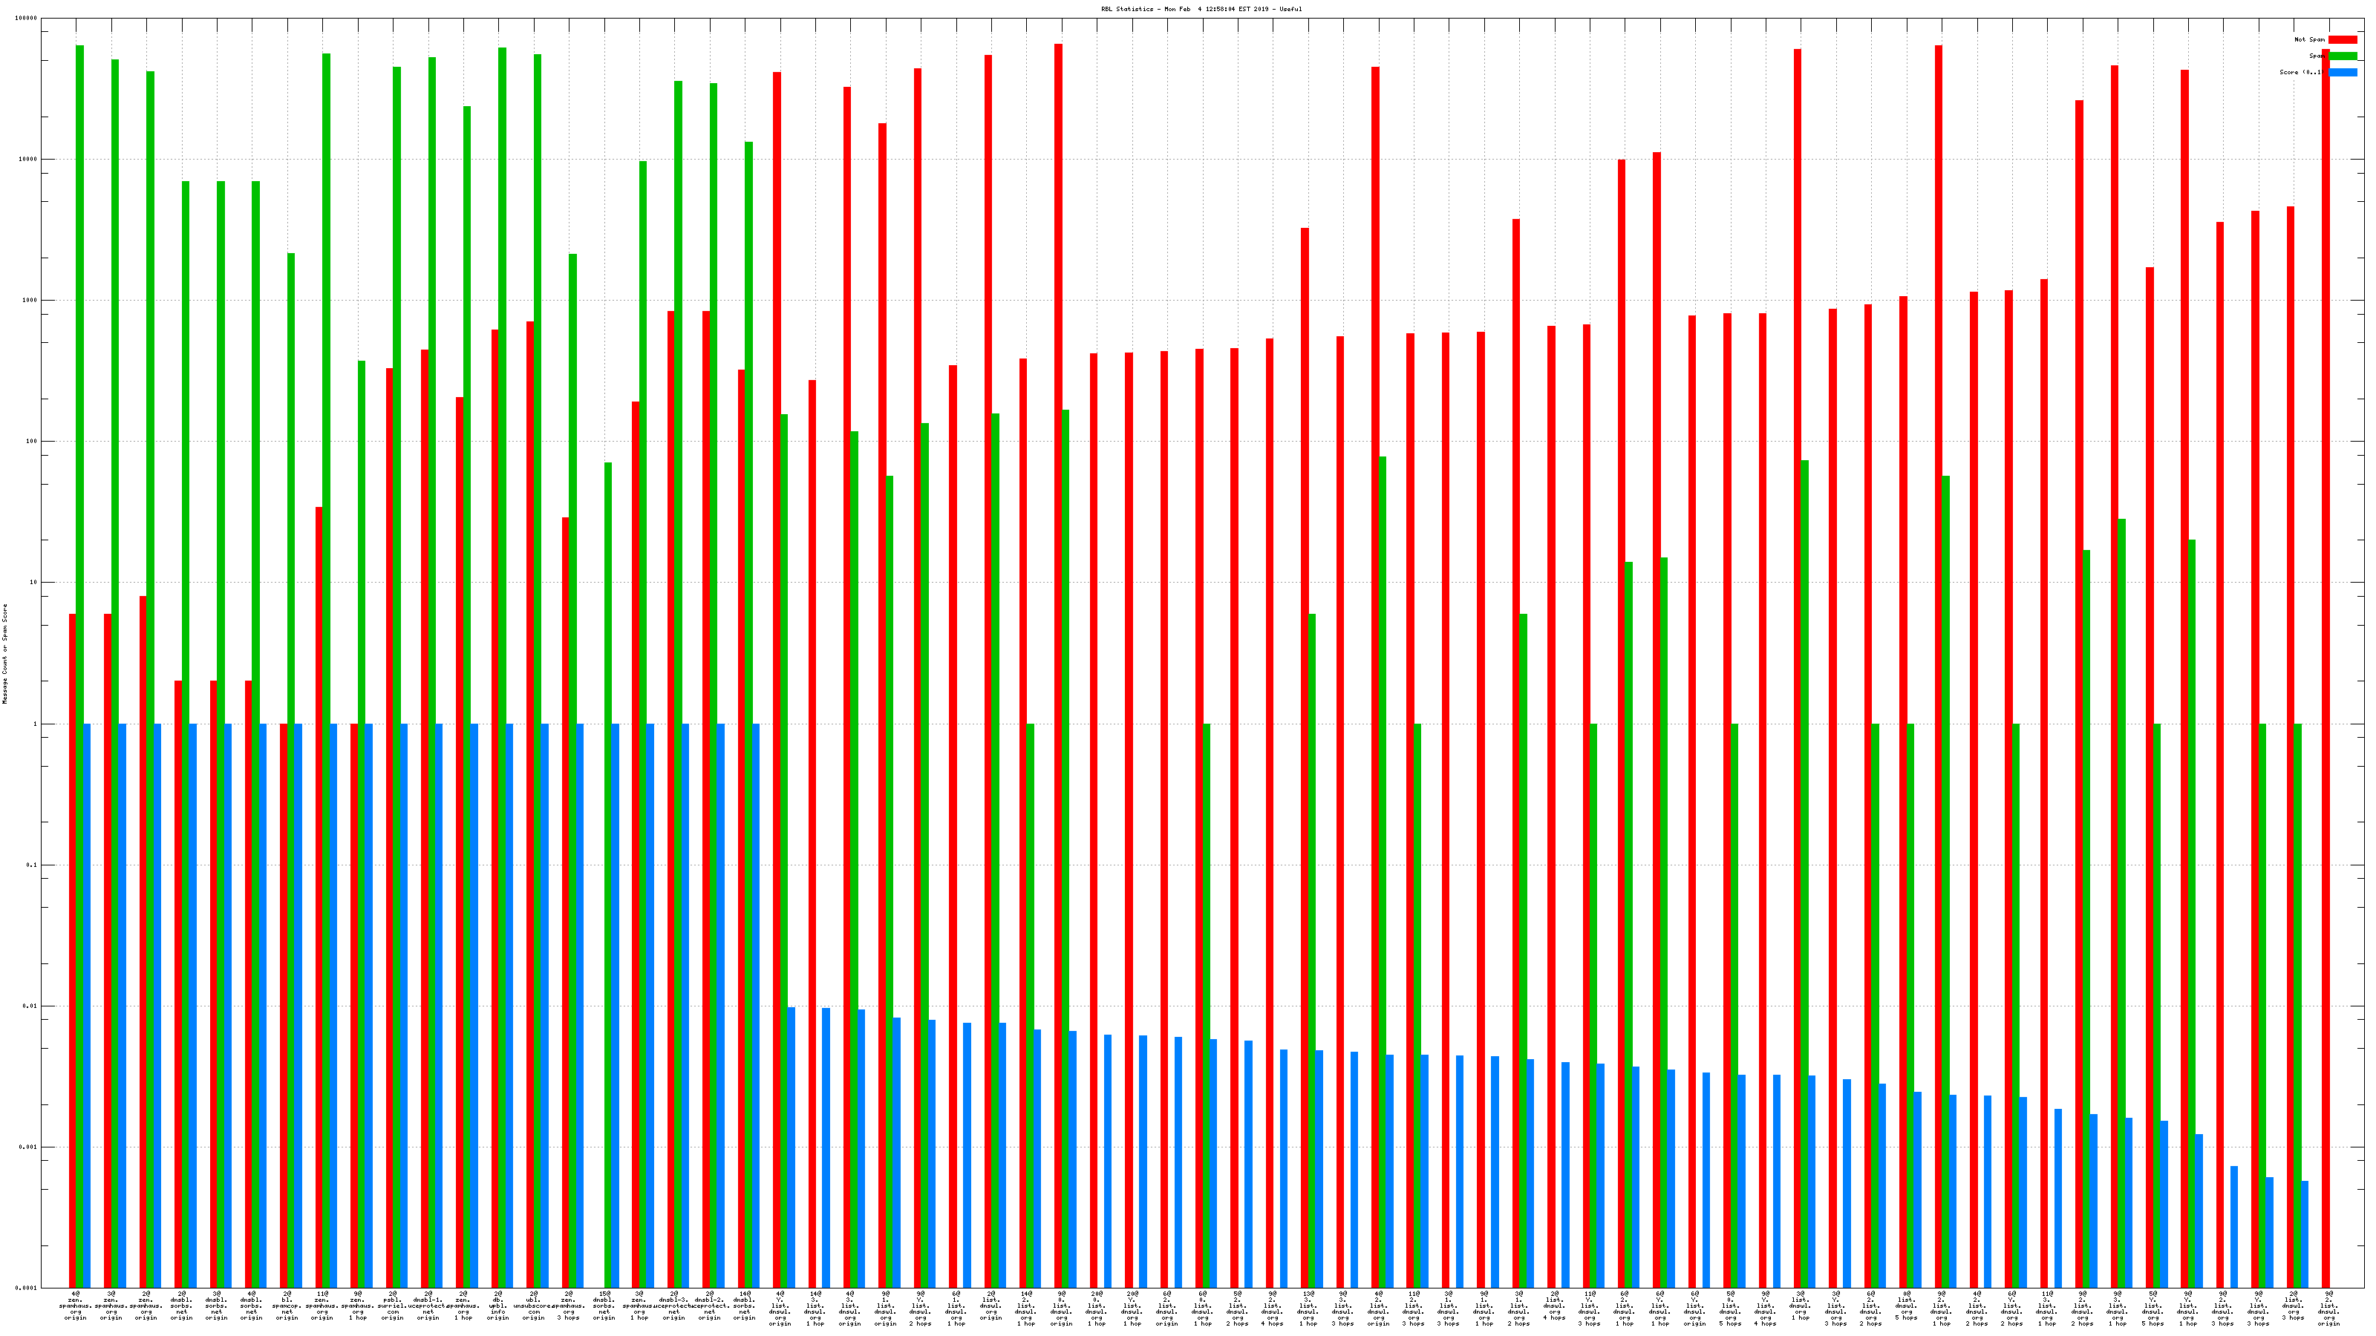Select the bl.spamcop.net origin x-axis label
Viewport: 2376px width, 1336px height.
pyautogui.click(x=287, y=1306)
